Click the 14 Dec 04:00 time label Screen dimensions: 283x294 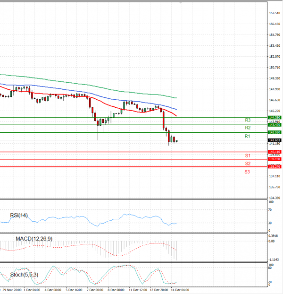pos(180,290)
